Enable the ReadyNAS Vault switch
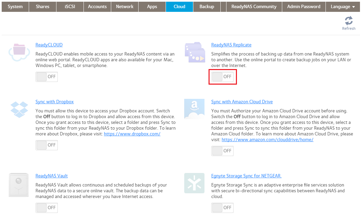 47,208
